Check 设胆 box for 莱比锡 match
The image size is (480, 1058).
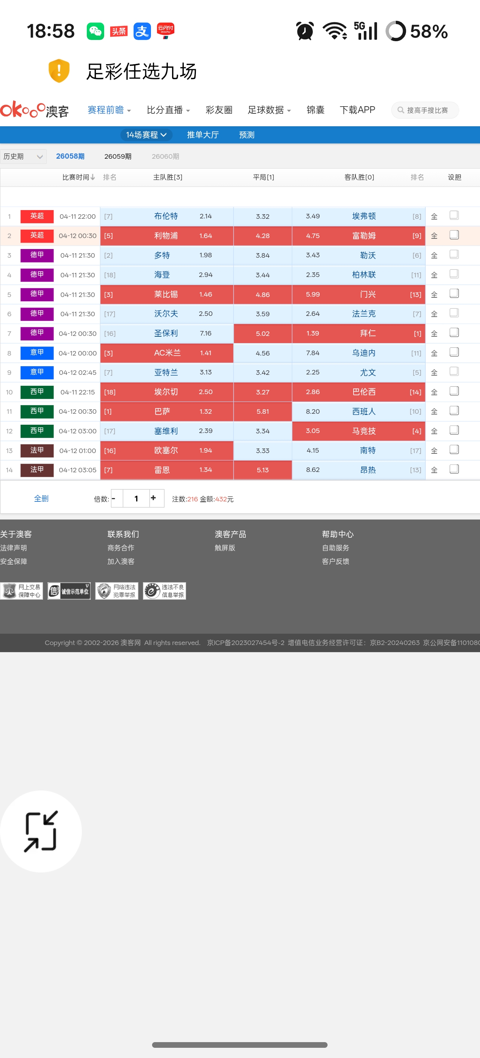pos(454,293)
